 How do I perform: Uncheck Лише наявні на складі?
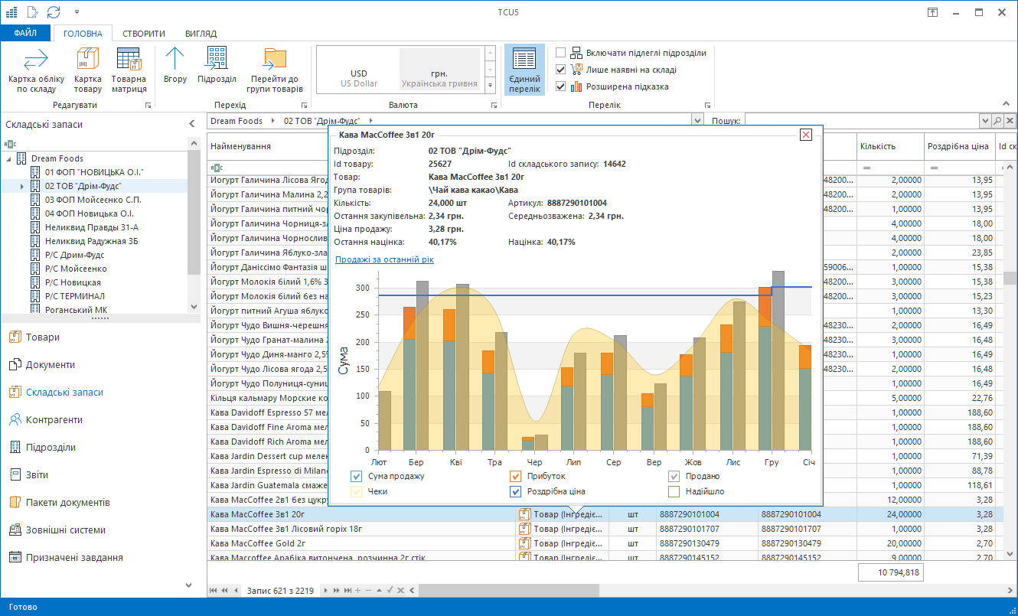(x=560, y=70)
